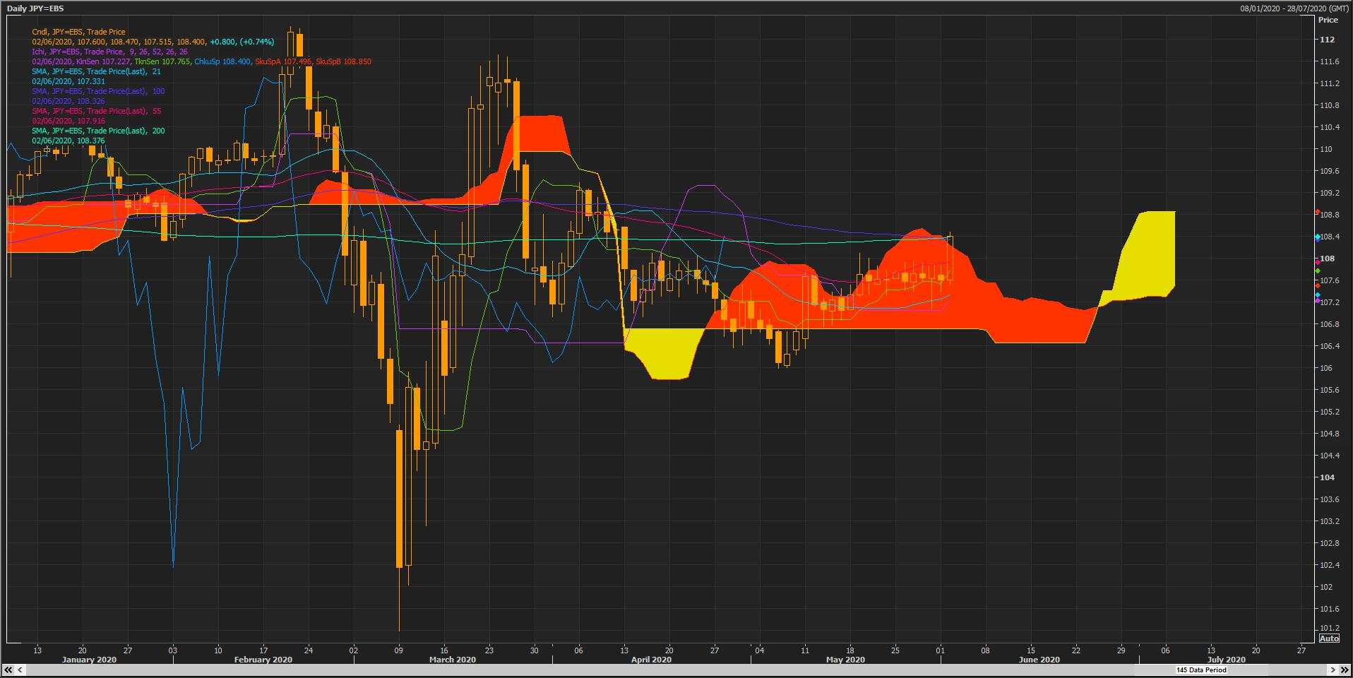1353x678 pixels.
Task: Click the 'July 2020' time axis label
Action: coord(1226,660)
